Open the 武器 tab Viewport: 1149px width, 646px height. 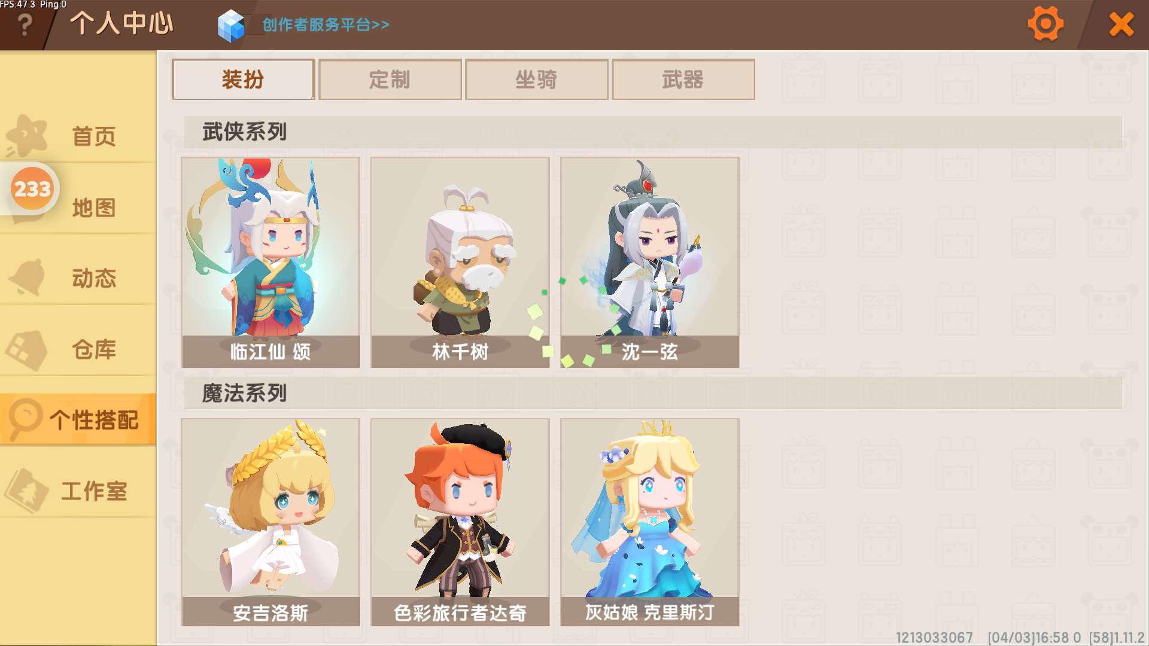(683, 79)
